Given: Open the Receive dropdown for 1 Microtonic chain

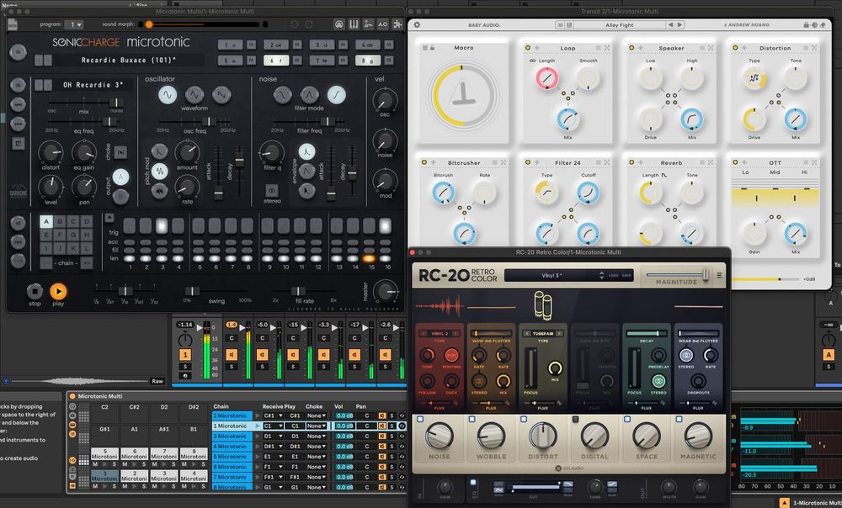Looking at the screenshot, I should 274,426.
